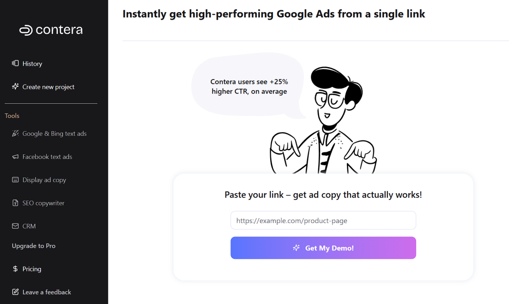Image resolution: width=509 pixels, height=304 pixels.
Task: Open the Pricing page link
Action: pyautogui.click(x=32, y=269)
